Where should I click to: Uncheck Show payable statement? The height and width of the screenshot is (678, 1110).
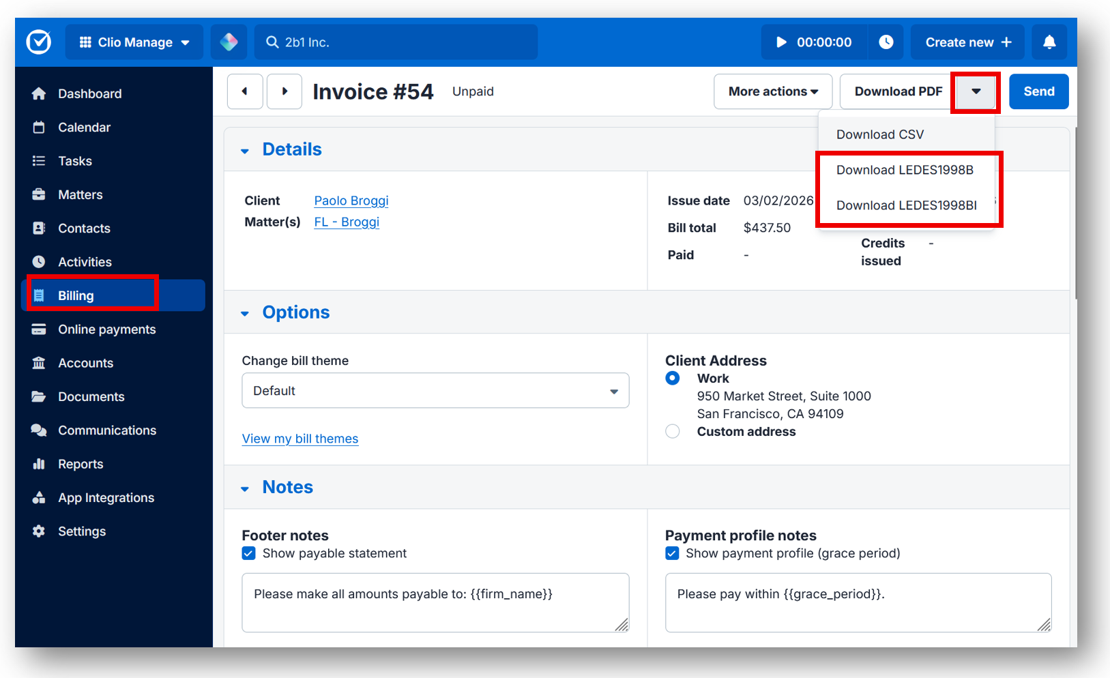pyautogui.click(x=248, y=553)
